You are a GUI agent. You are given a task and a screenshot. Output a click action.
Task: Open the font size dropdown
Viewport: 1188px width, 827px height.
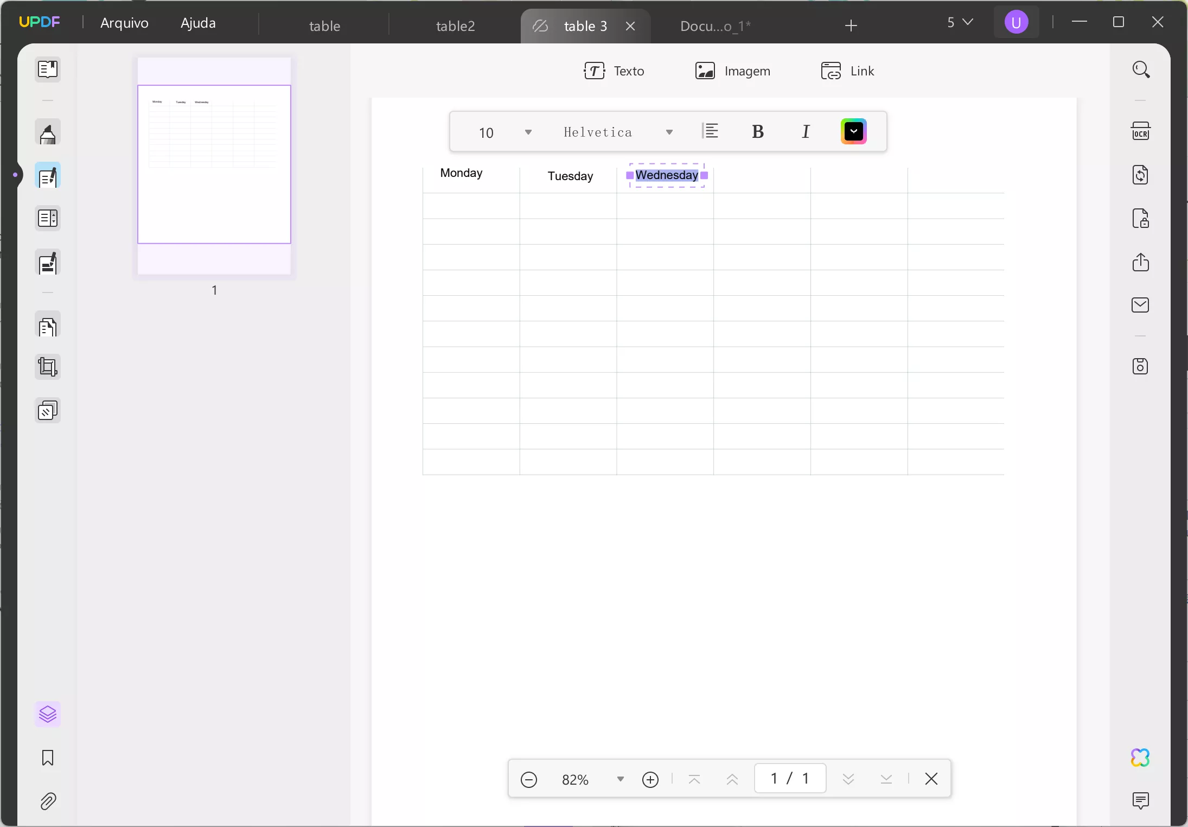(528, 132)
